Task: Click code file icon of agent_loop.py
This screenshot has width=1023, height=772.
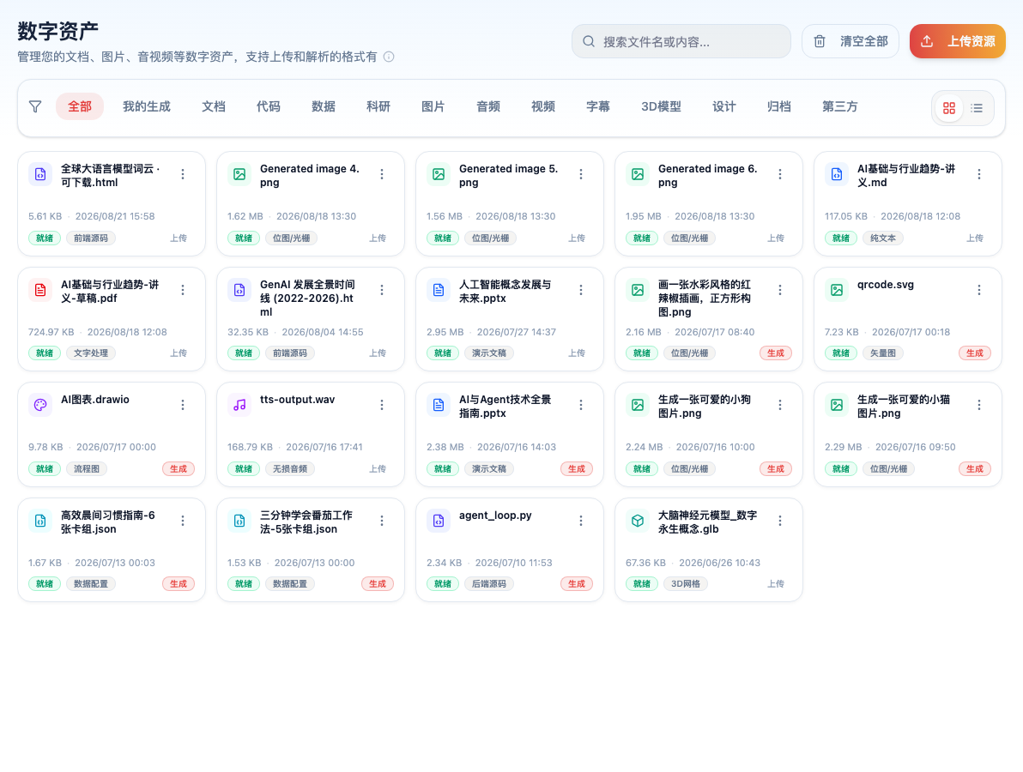Action: [439, 521]
